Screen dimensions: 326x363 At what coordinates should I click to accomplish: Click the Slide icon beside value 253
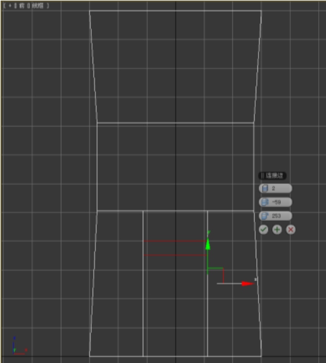[x=265, y=216]
